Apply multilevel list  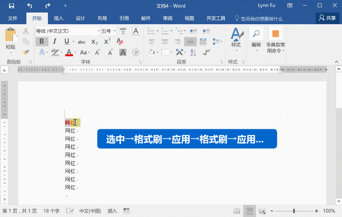179,31
